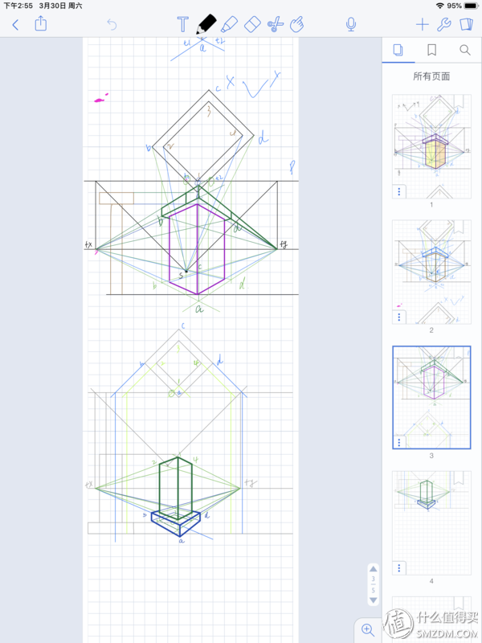Select the Text tool

183,25
